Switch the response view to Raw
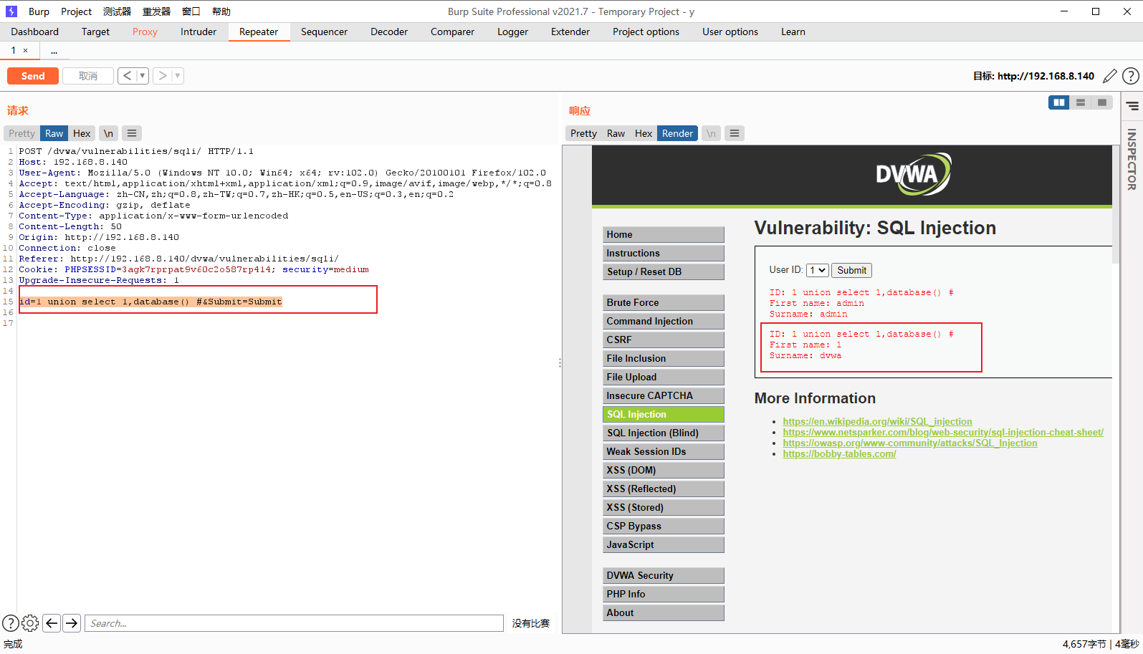This screenshot has width=1143, height=654. click(x=616, y=133)
